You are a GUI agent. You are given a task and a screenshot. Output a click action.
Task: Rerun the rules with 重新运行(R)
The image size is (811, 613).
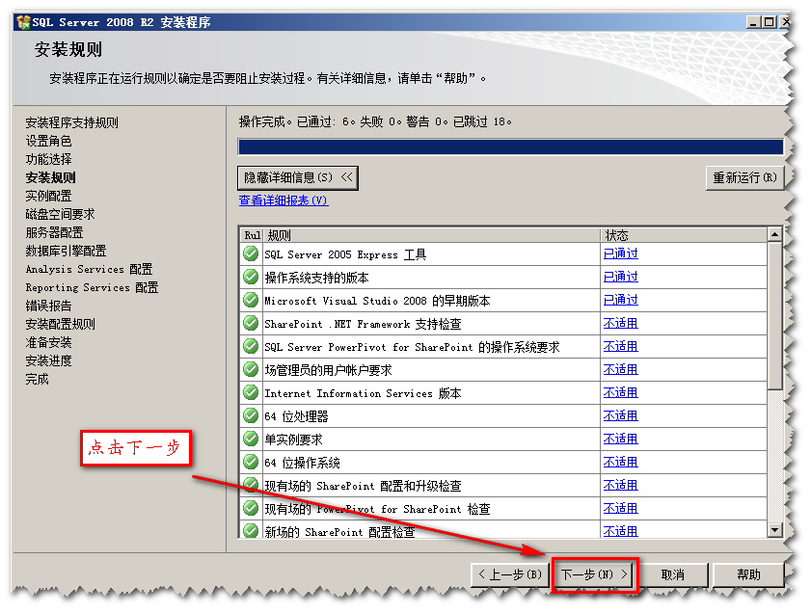point(744,177)
